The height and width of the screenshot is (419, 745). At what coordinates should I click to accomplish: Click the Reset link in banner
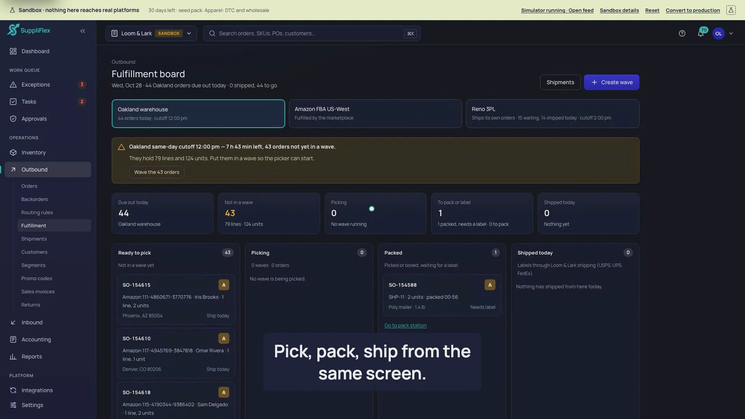point(652,10)
